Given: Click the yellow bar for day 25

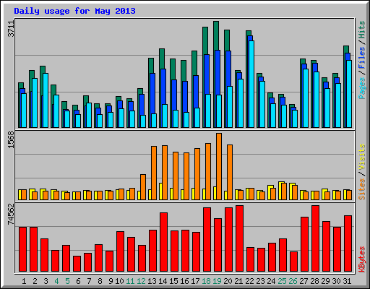Looking at the screenshot, I should coord(280,191).
